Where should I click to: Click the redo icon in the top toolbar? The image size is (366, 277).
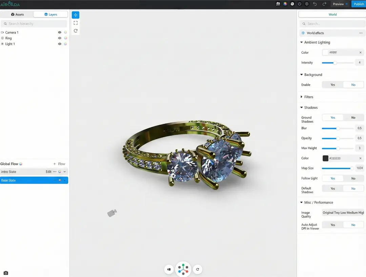tap(324, 4)
